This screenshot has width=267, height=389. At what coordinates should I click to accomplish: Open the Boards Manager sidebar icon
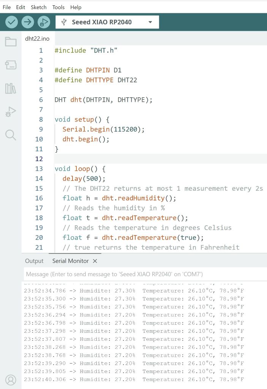pyautogui.click(x=11, y=65)
